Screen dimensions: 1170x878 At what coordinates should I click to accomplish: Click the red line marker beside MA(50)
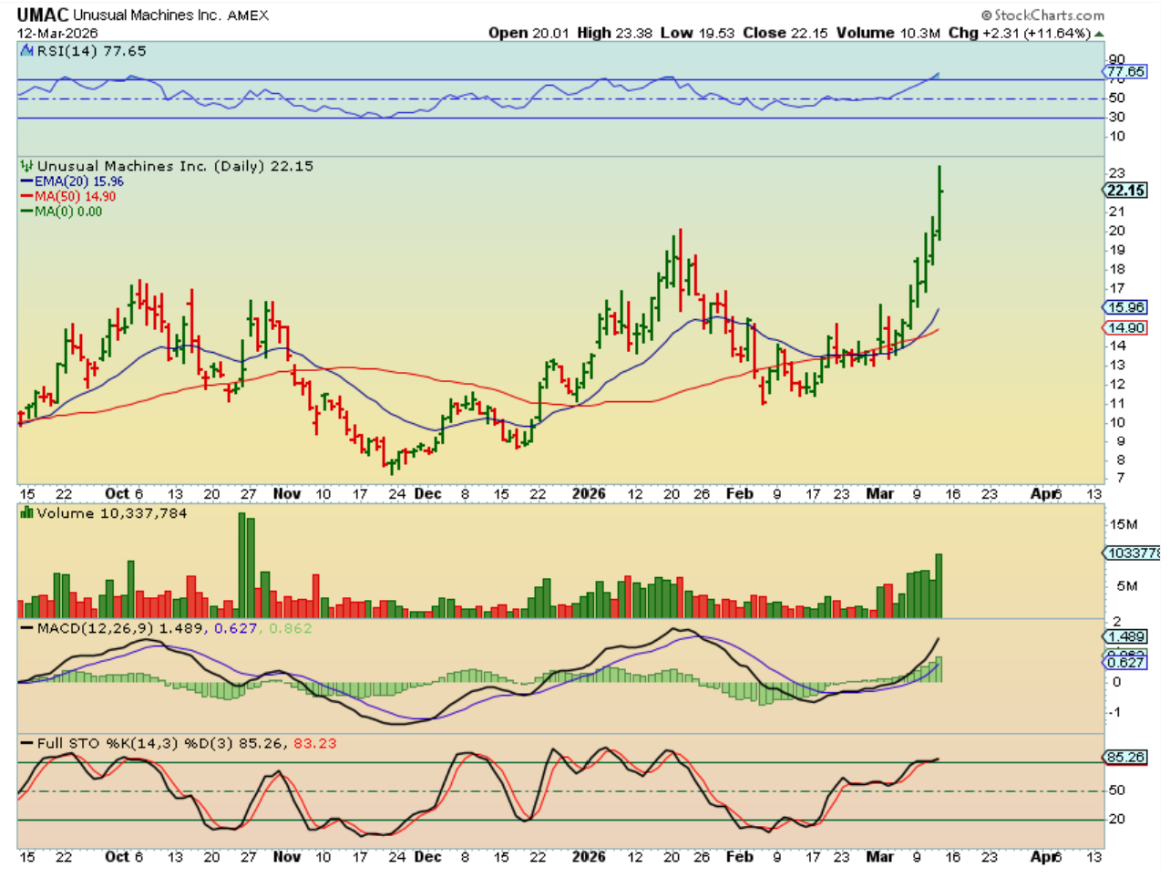click(x=27, y=196)
